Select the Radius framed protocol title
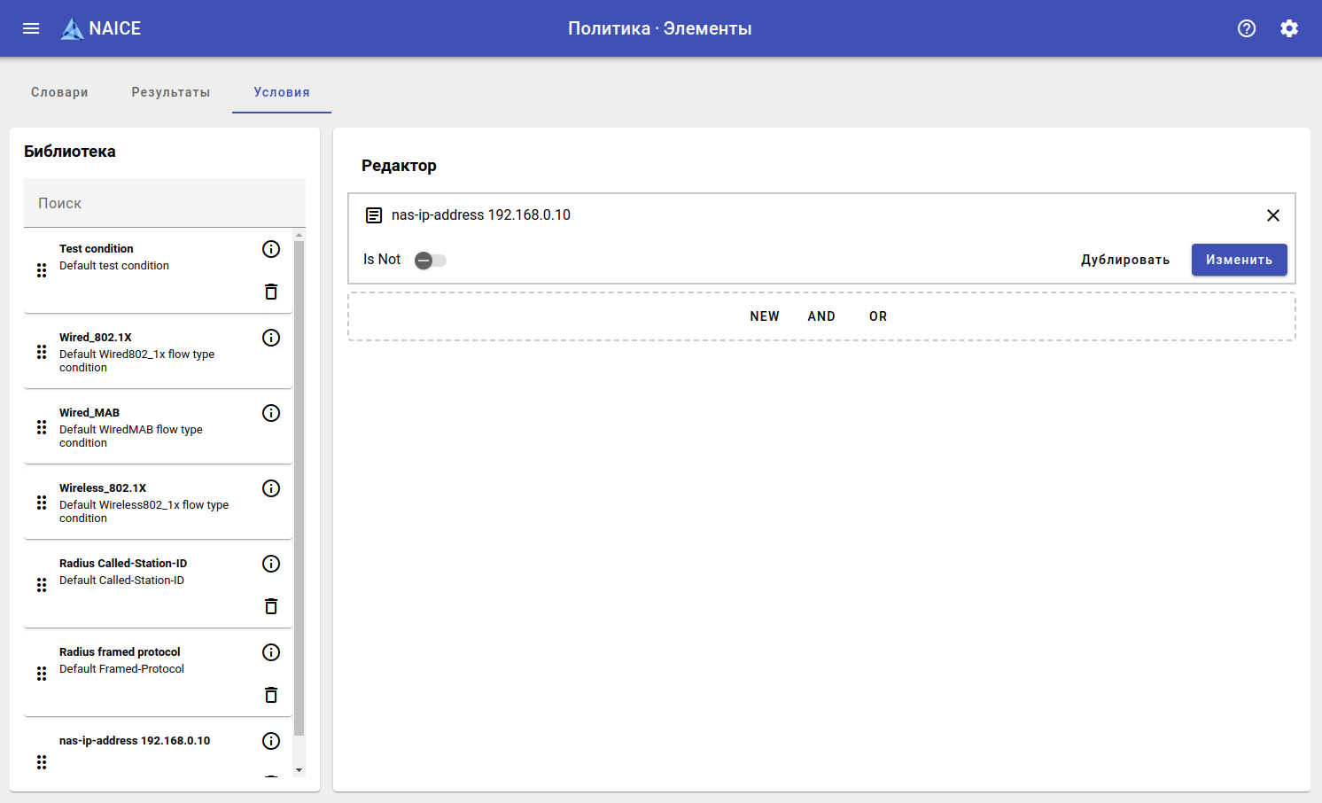Screen dimensions: 1322x803 click(120, 652)
